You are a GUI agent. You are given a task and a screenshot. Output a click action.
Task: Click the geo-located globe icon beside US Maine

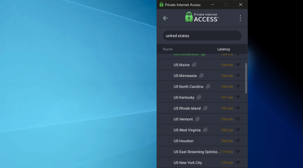194,65
